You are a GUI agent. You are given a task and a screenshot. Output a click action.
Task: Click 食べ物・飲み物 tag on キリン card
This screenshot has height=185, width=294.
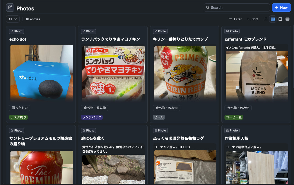coord(166,108)
